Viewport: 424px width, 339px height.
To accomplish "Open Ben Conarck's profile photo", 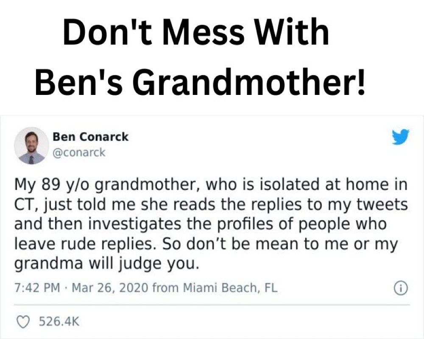I will point(31,145).
